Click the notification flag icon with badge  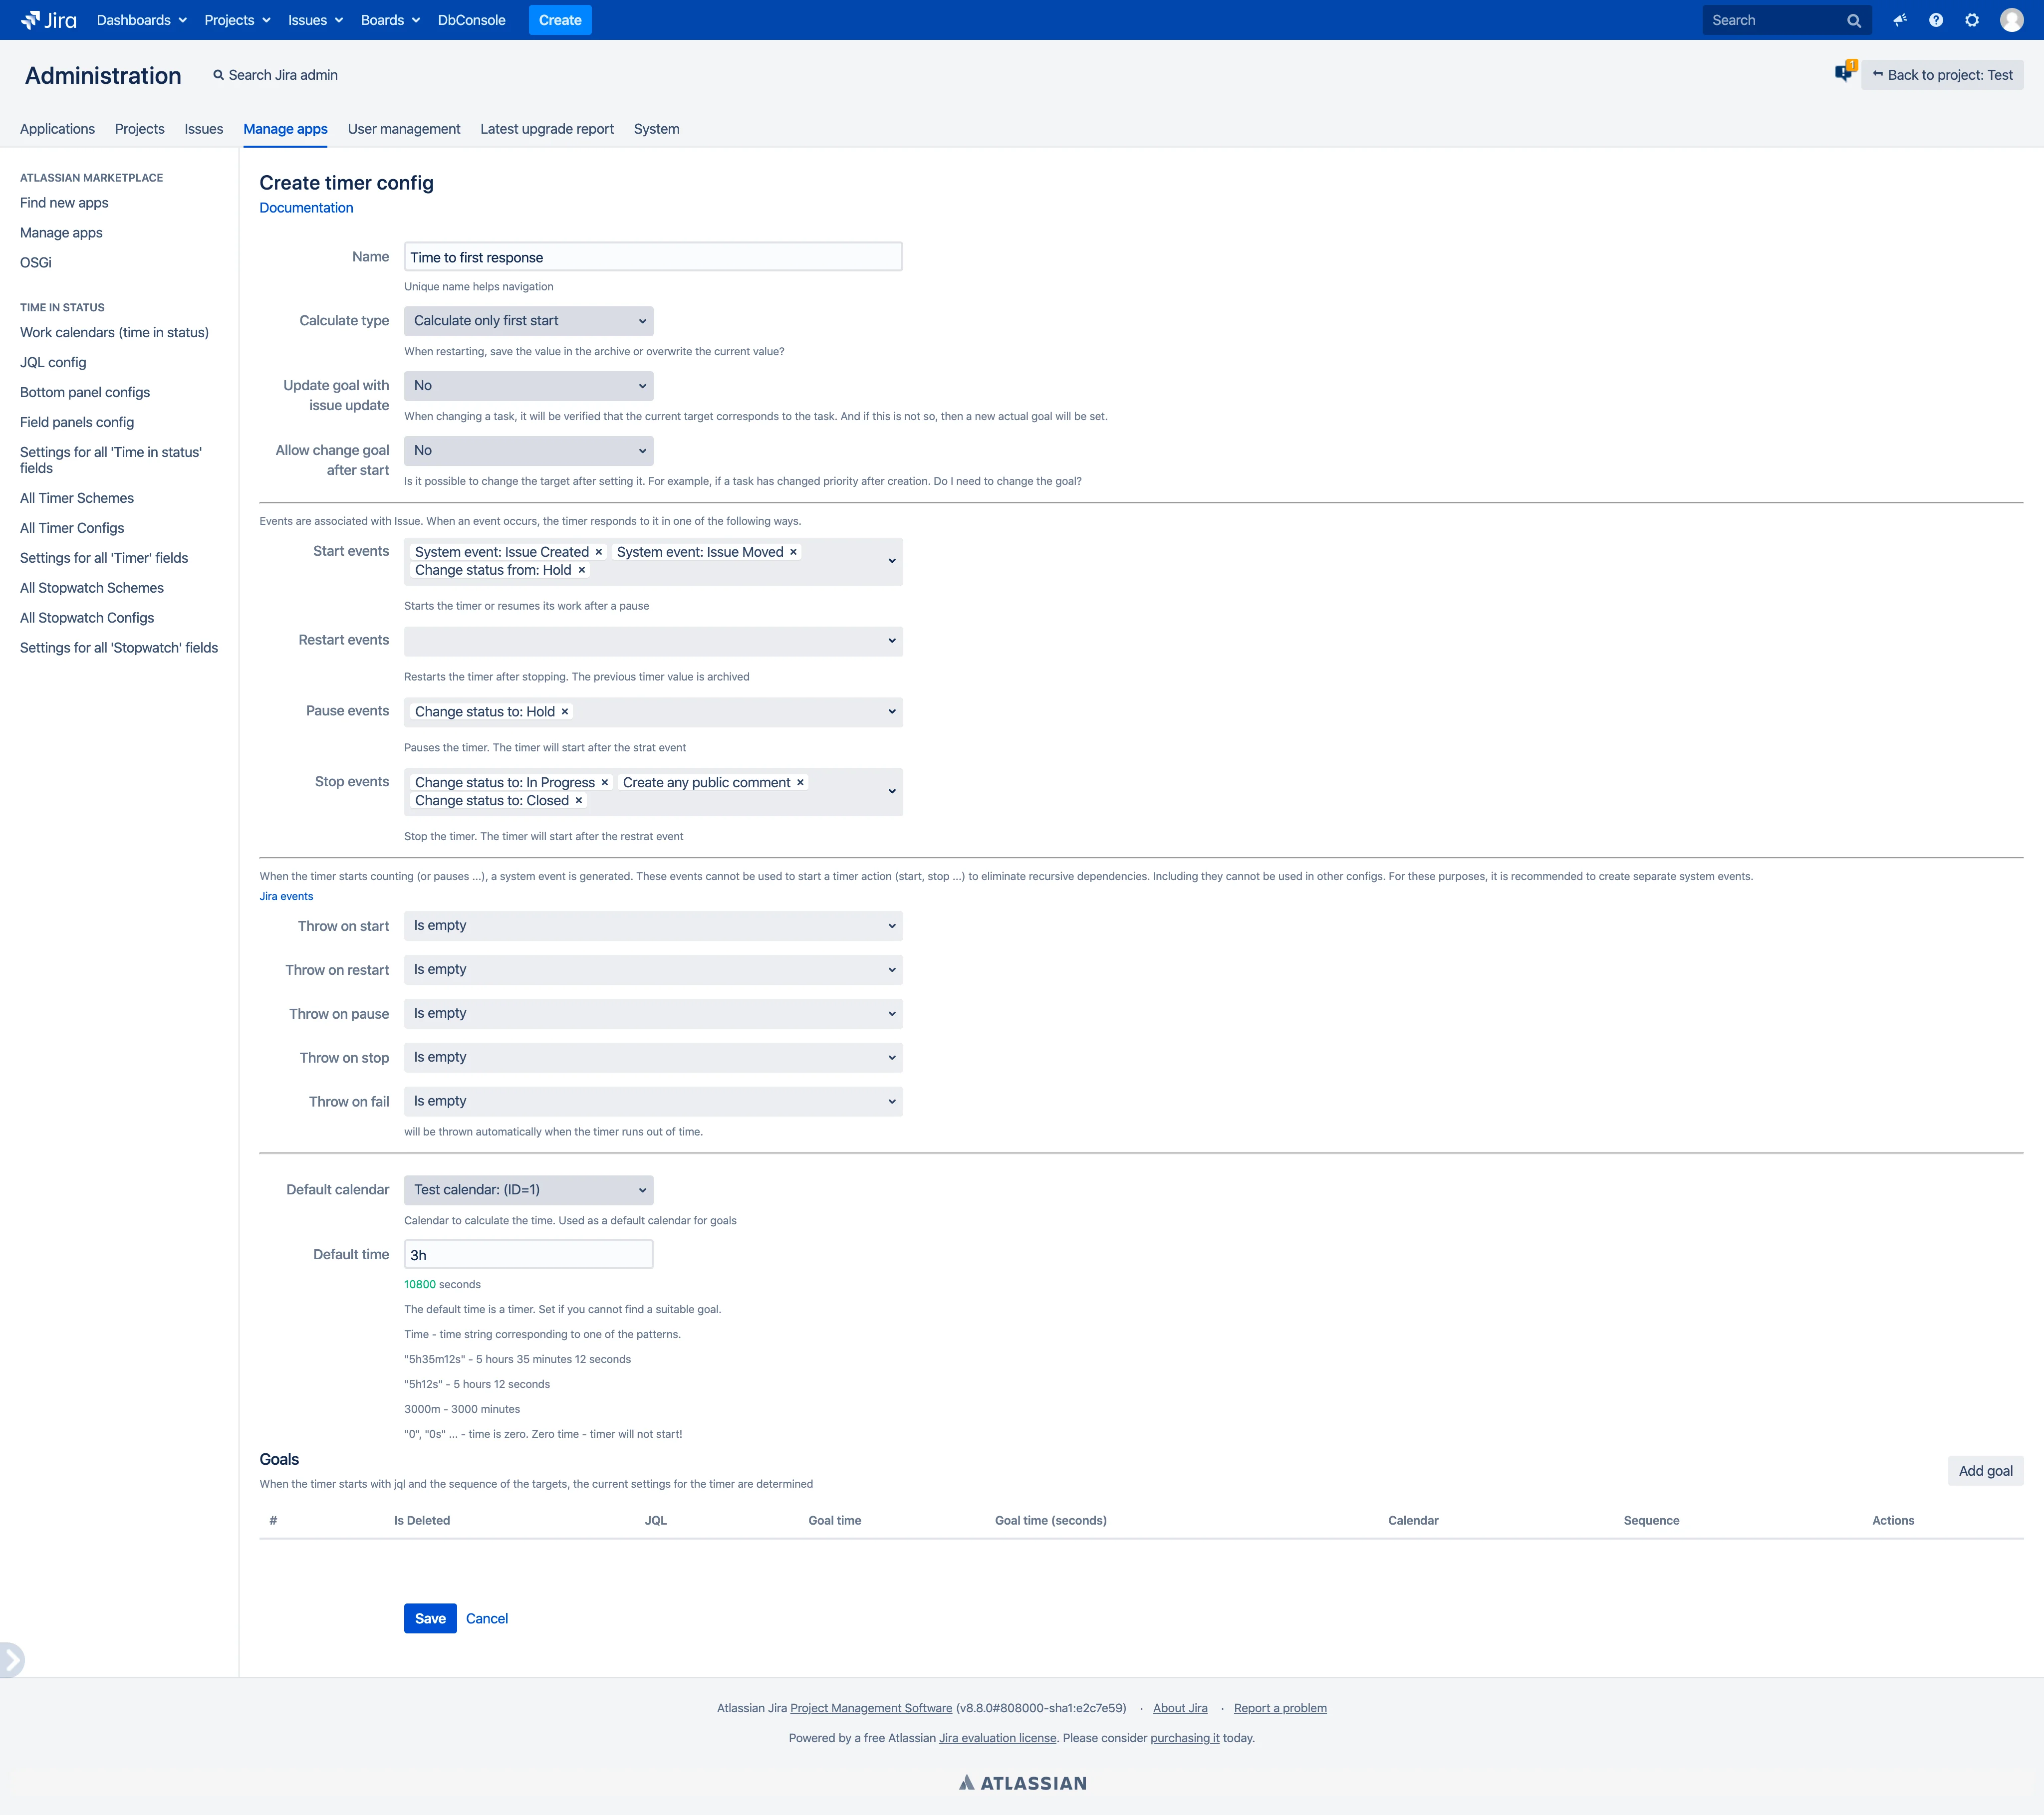pos(1845,72)
